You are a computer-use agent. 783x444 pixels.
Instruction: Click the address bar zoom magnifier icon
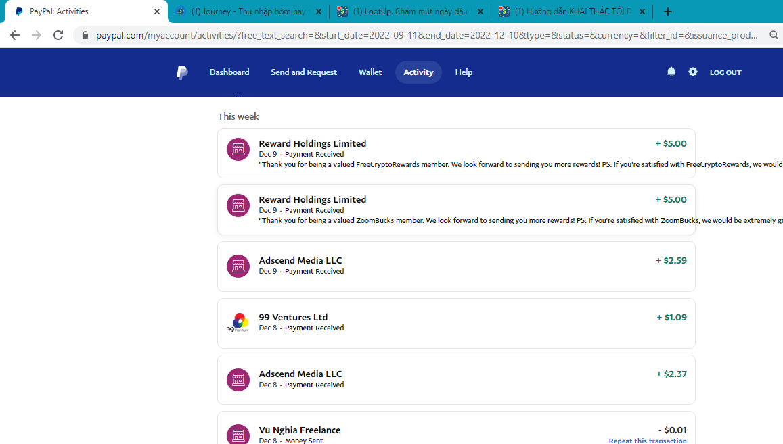(774, 35)
